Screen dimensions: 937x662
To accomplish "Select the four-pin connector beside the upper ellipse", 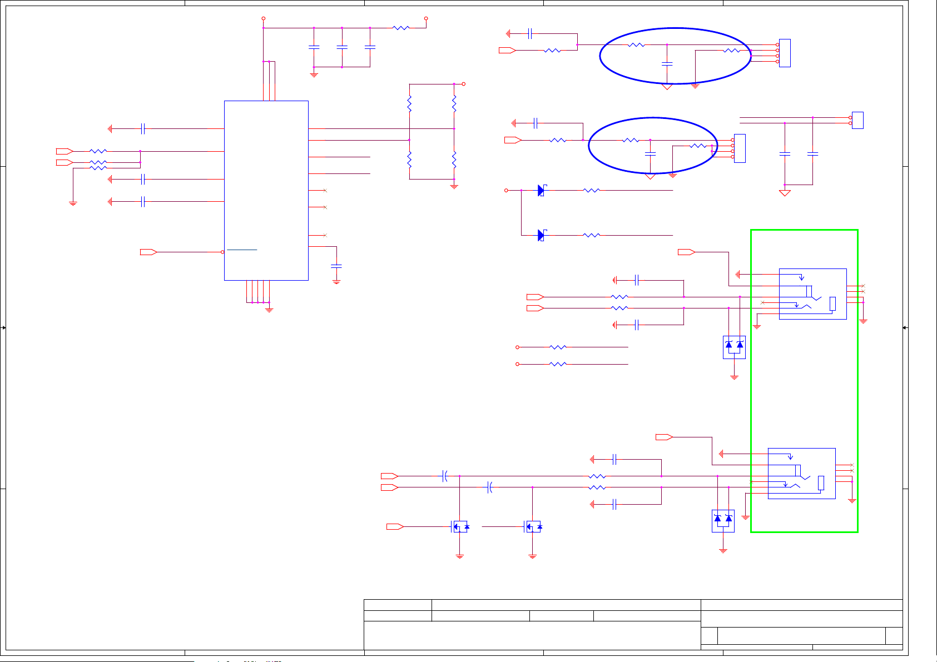I will 785,53.
